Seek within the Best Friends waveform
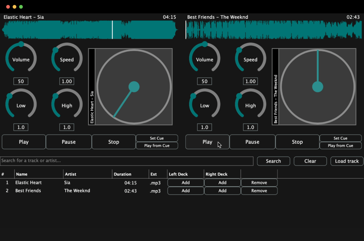Viewport: 364px width, 241px height. (x=273, y=30)
